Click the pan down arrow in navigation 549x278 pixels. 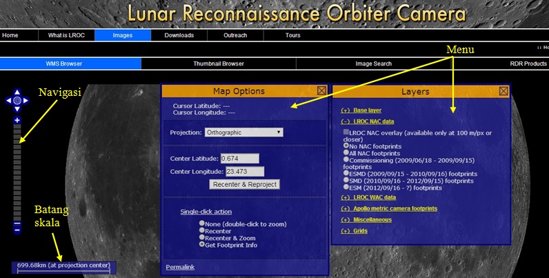tap(18, 110)
